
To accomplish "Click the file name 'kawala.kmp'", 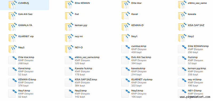I will 138,68.
